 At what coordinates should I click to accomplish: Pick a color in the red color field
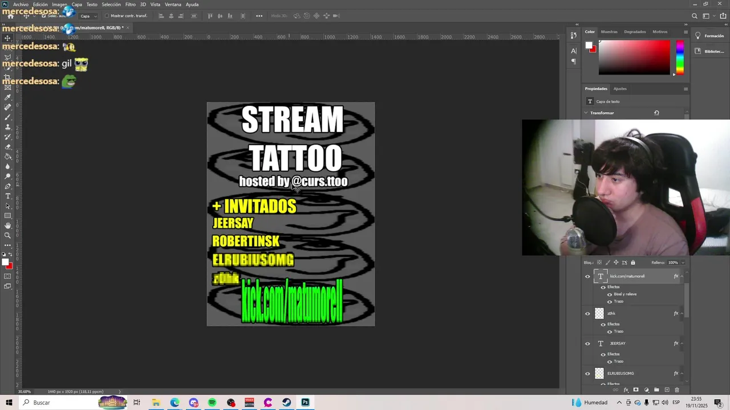[634, 58]
